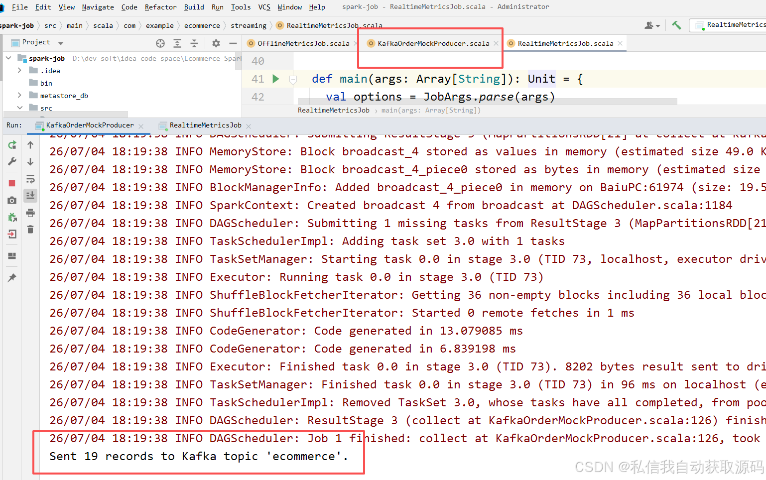Hide the Project tool window

coord(233,43)
